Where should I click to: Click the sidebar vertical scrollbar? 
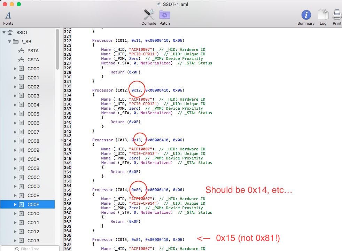tap(57, 49)
